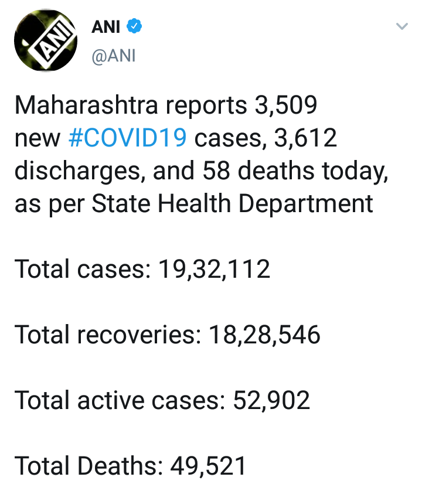This screenshot has height=494, width=422.
Task: Click the 52,902 active cases figure
Action: tap(271, 401)
